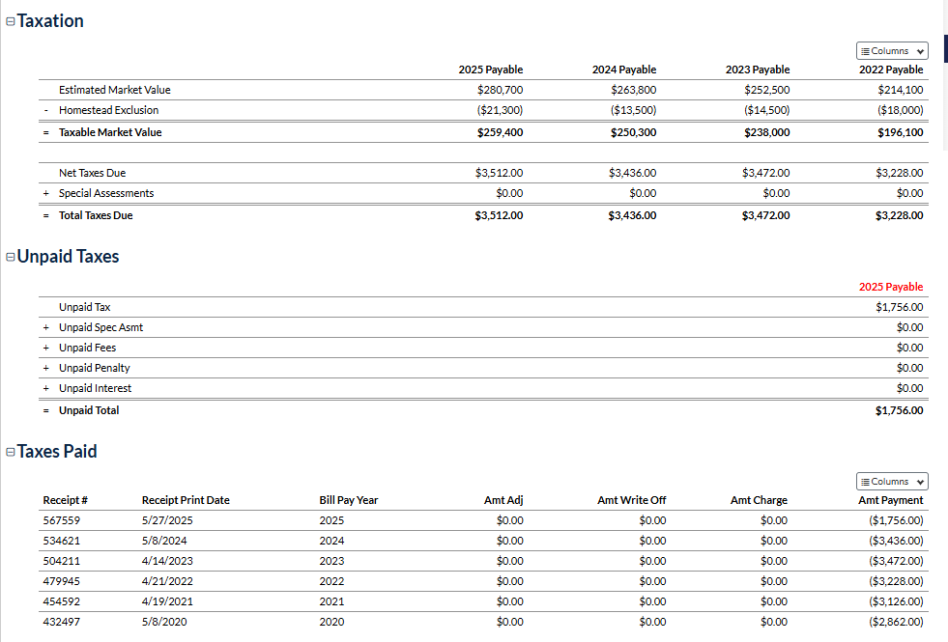Click the Amt Adj column header
948x642 pixels.
click(x=503, y=500)
